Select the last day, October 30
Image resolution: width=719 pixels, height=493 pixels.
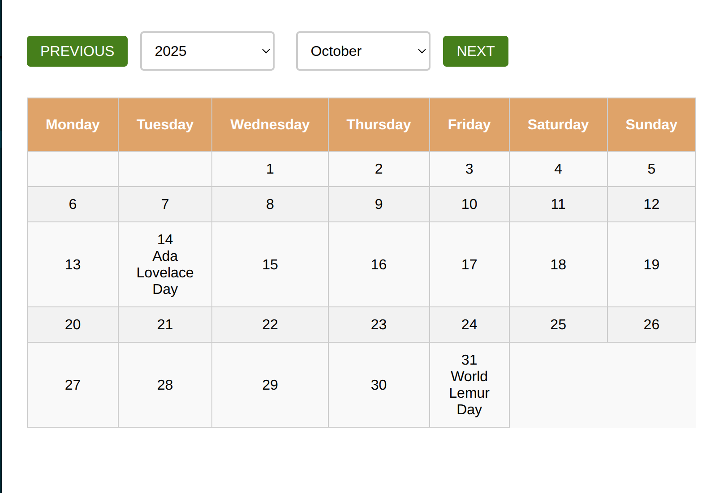(x=379, y=385)
